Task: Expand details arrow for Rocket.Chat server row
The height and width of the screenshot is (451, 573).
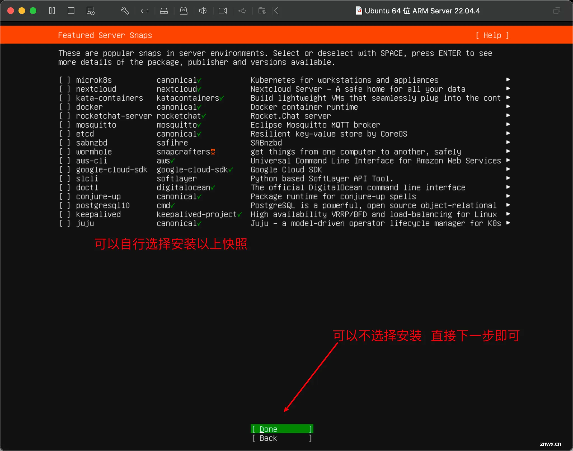Action: (508, 115)
